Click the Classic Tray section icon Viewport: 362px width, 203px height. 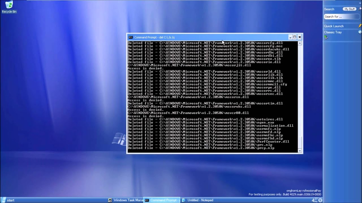[359, 32]
